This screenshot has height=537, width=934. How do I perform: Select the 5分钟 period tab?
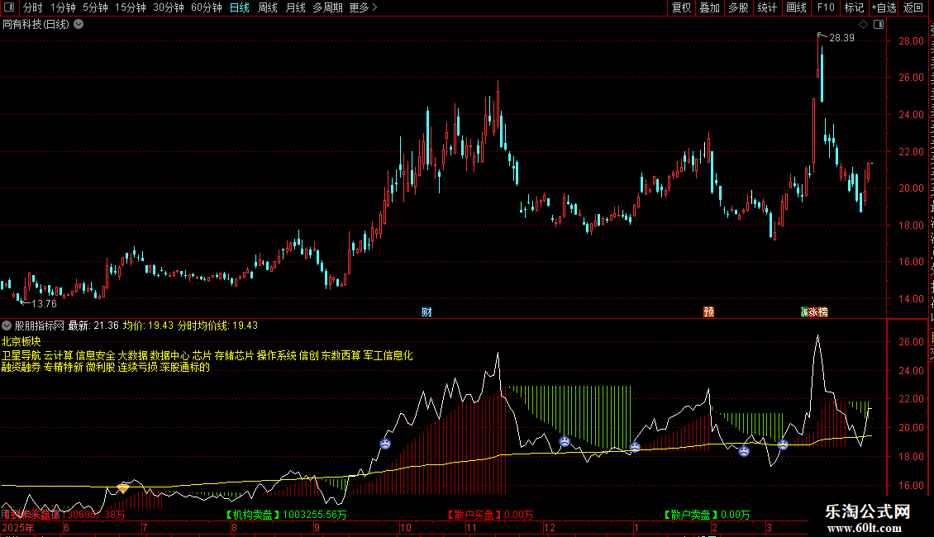pos(95,7)
